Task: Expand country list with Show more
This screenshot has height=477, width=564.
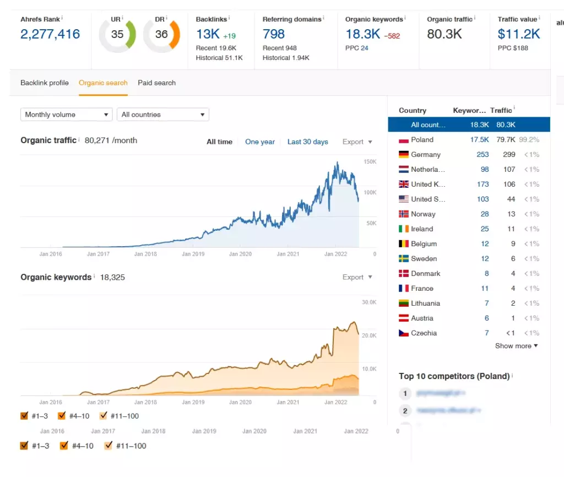Action: (517, 346)
